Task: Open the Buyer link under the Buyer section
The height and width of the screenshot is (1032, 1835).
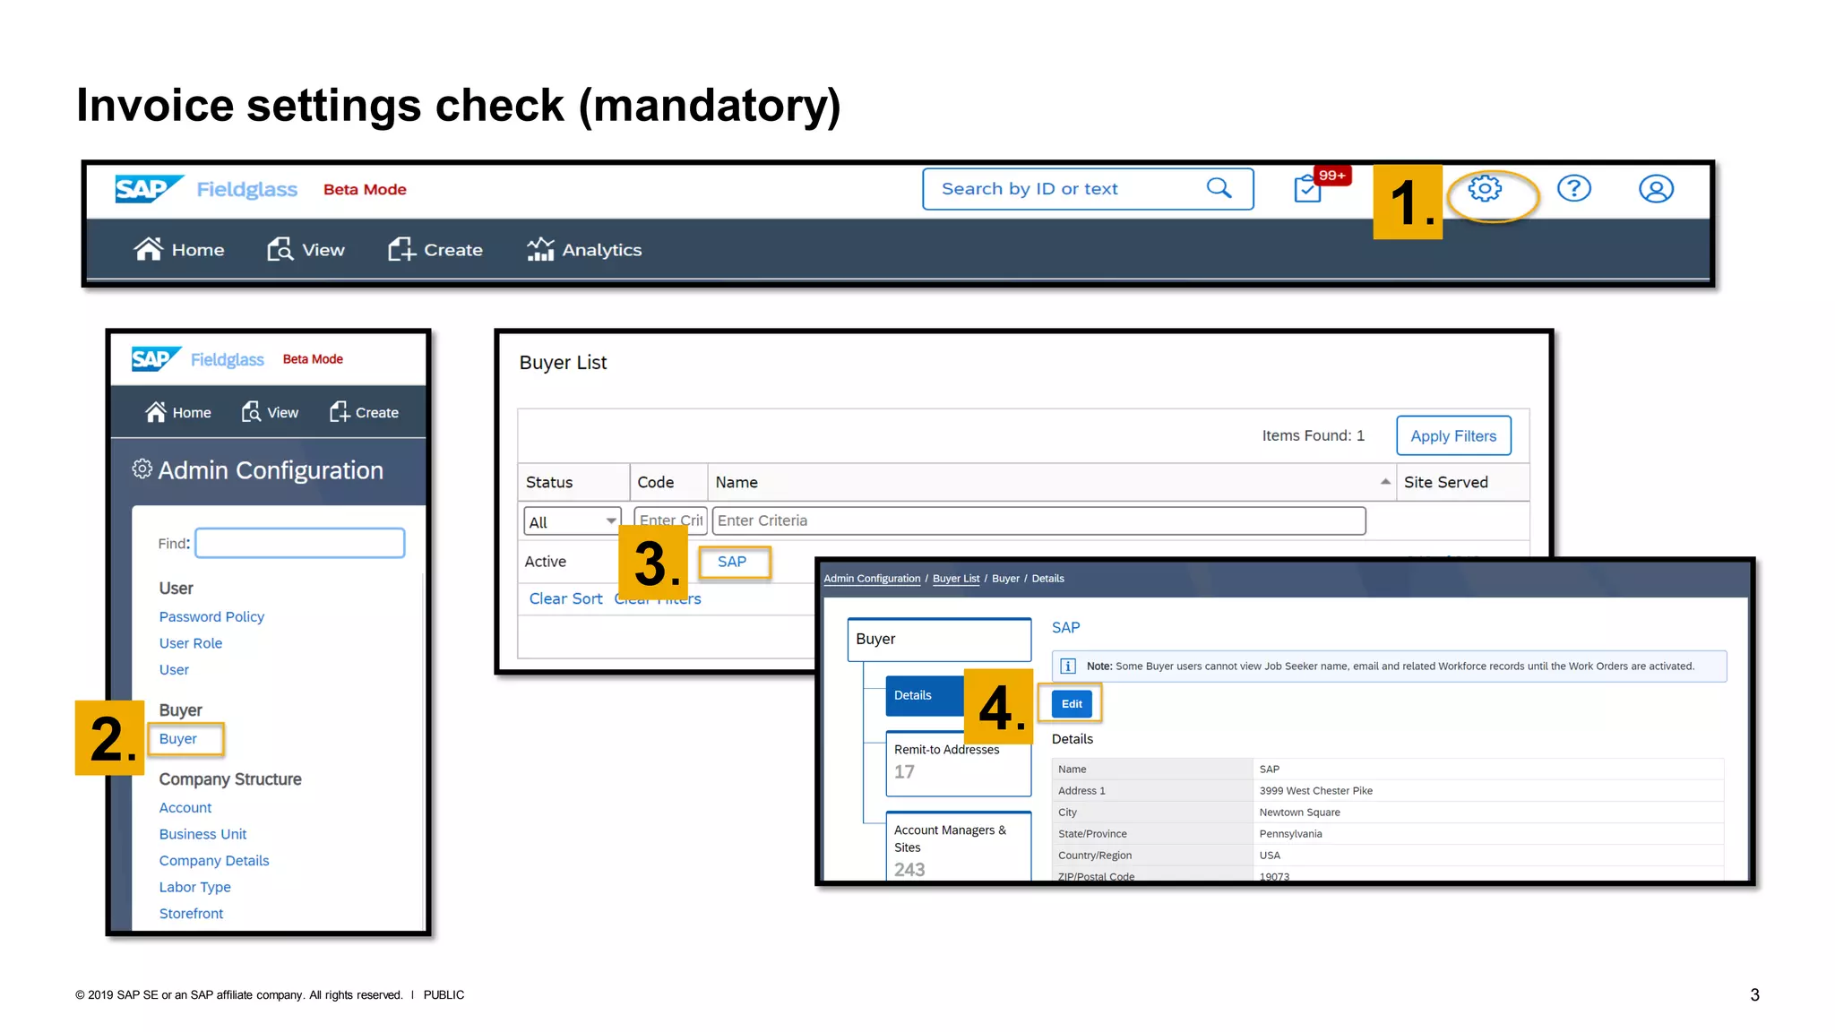Action: (x=177, y=739)
